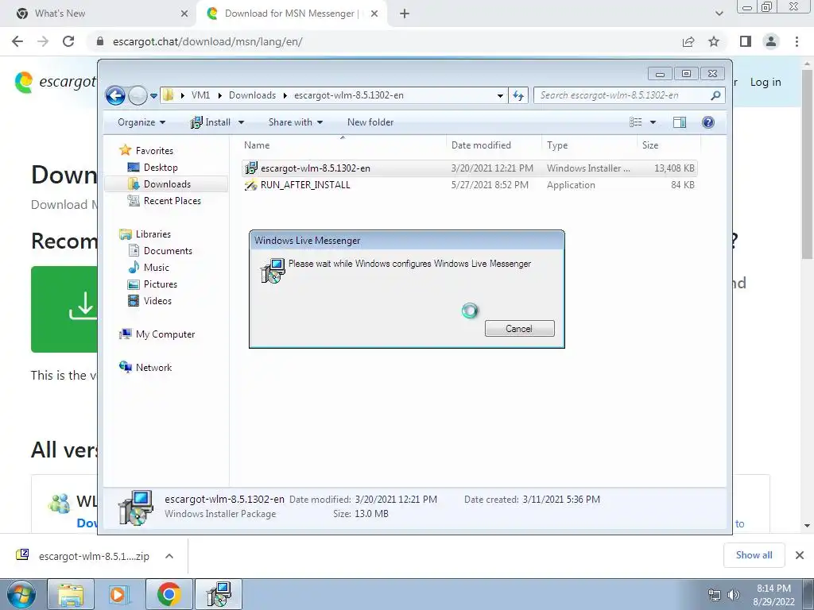Click Log in on escargot page

click(766, 82)
